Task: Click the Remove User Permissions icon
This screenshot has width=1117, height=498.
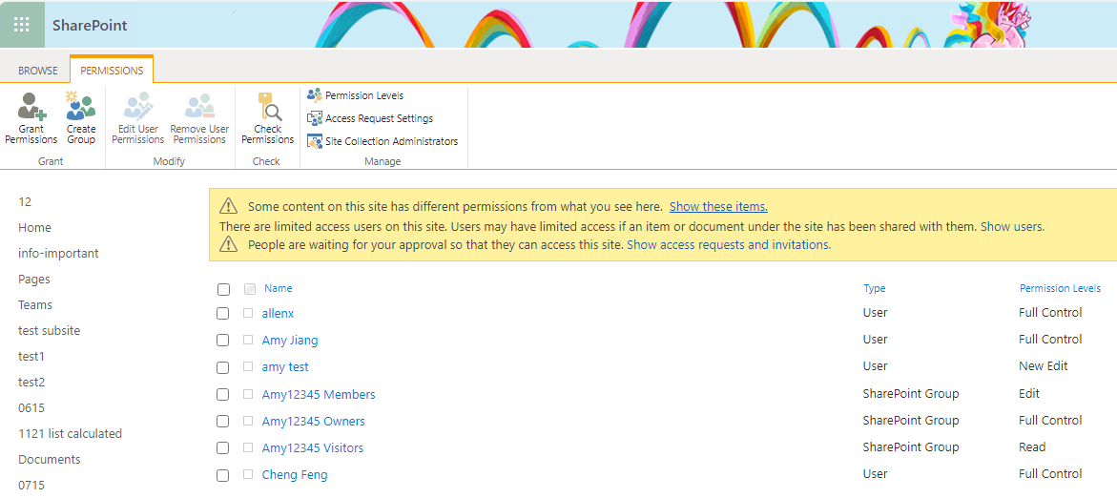Action: coord(199,106)
